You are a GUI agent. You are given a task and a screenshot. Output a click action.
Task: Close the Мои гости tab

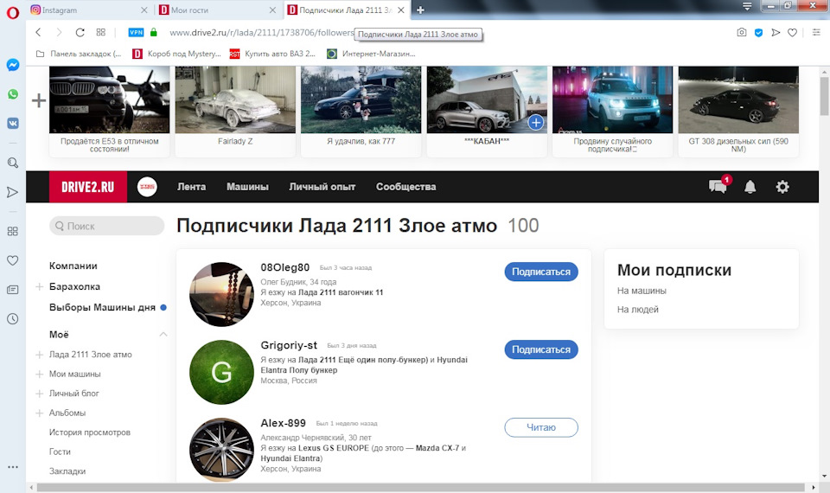click(272, 10)
